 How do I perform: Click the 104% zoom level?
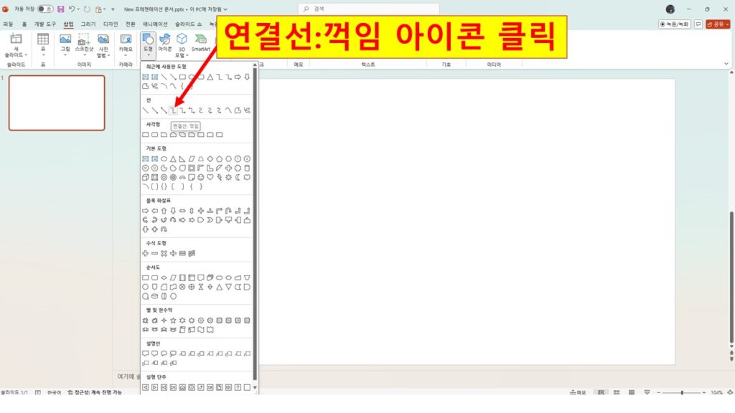(x=716, y=392)
